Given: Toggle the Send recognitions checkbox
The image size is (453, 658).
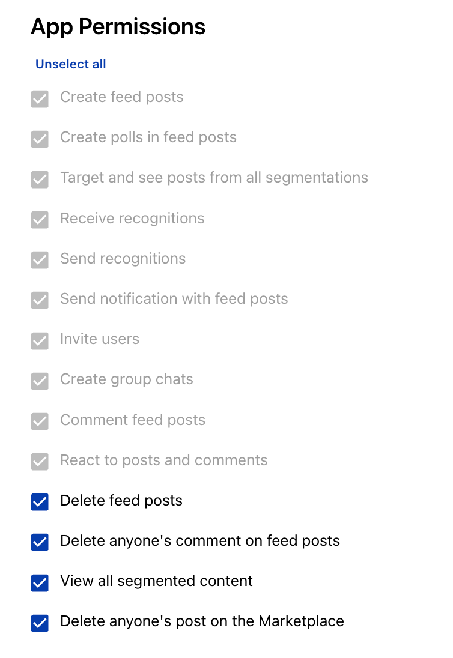Looking at the screenshot, I should 40,260.
